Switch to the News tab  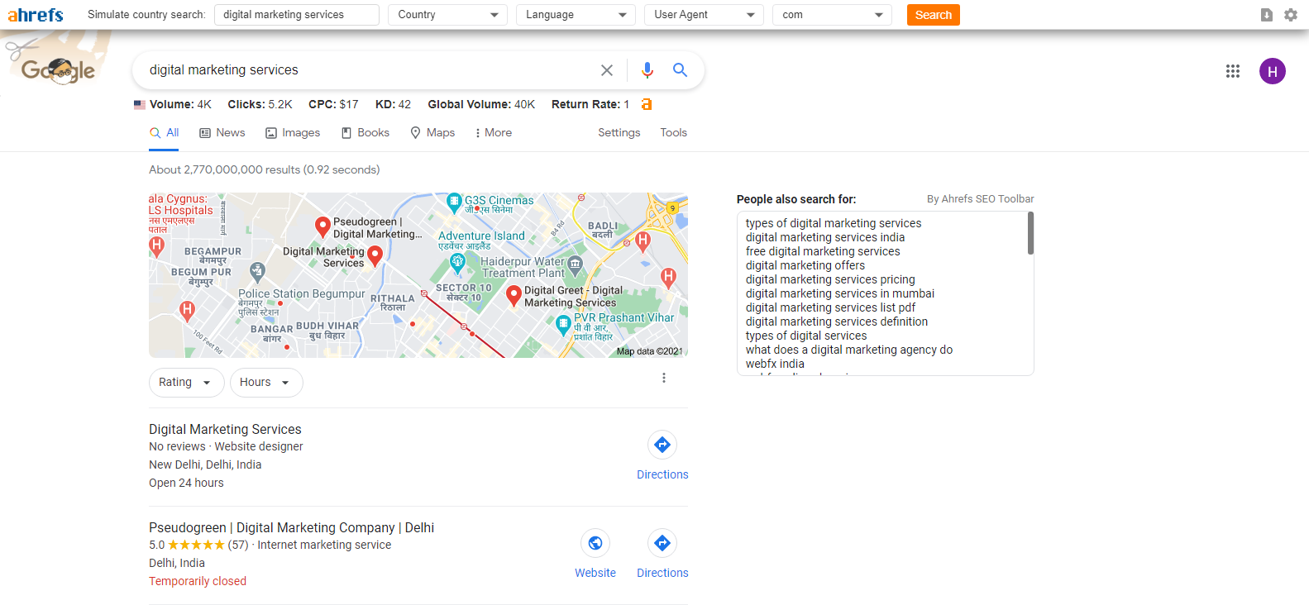tap(222, 132)
